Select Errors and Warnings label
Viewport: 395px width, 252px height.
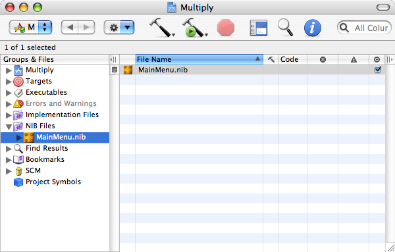coord(61,103)
